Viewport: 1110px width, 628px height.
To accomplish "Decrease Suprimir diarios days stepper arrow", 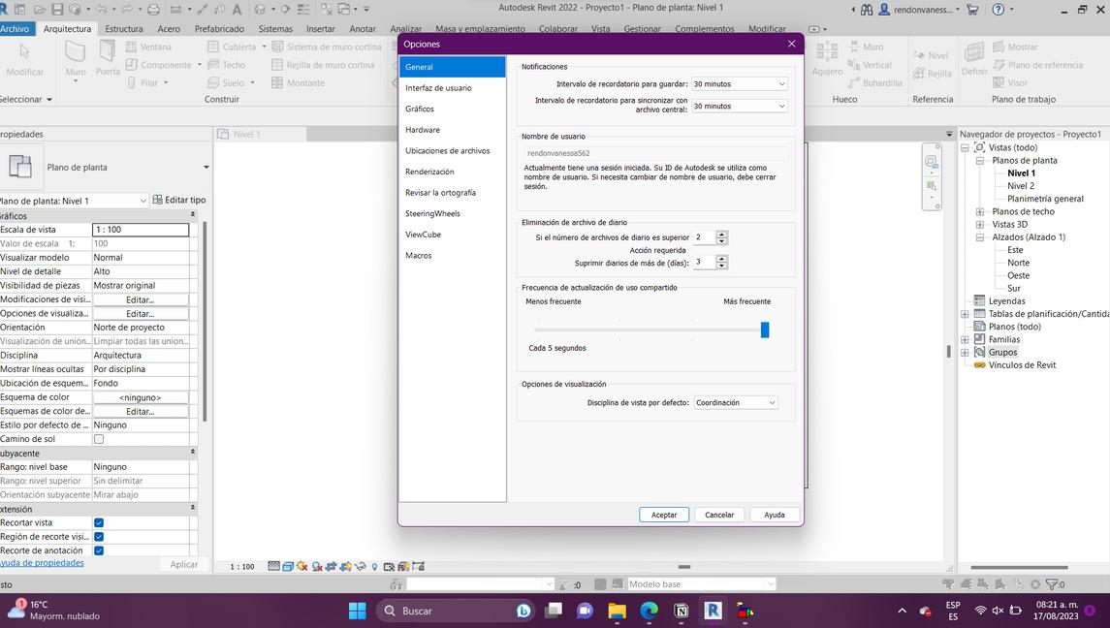I will coord(721,266).
